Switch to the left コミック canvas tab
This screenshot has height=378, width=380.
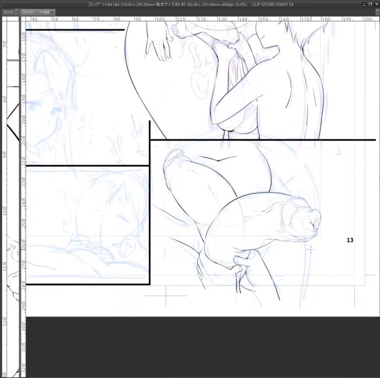(x=8, y=12)
